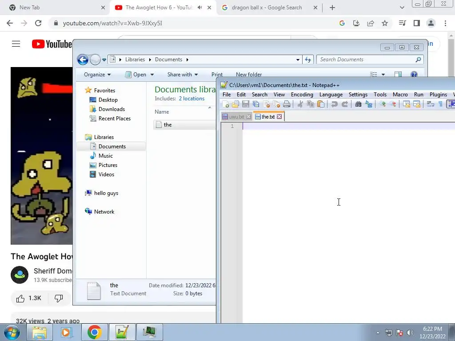Open the Edit menu in Notepad++
Image resolution: width=455 pixels, height=341 pixels.
point(241,95)
